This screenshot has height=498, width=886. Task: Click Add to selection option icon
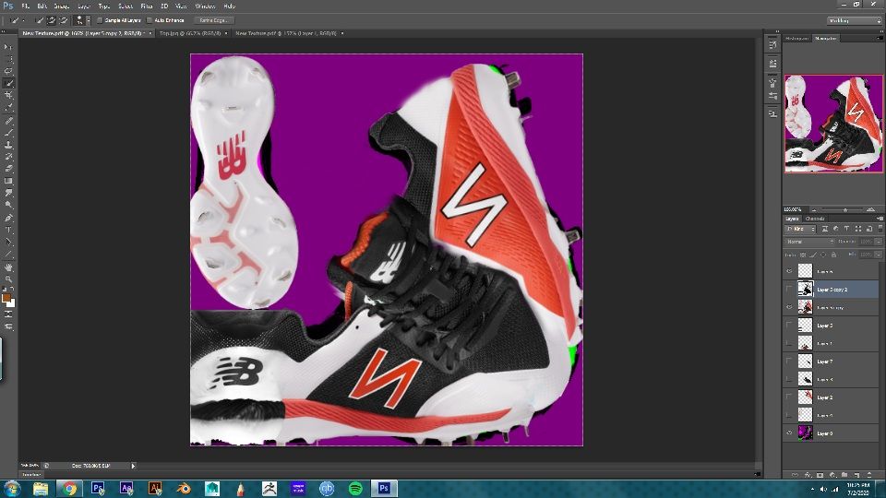tap(51, 20)
